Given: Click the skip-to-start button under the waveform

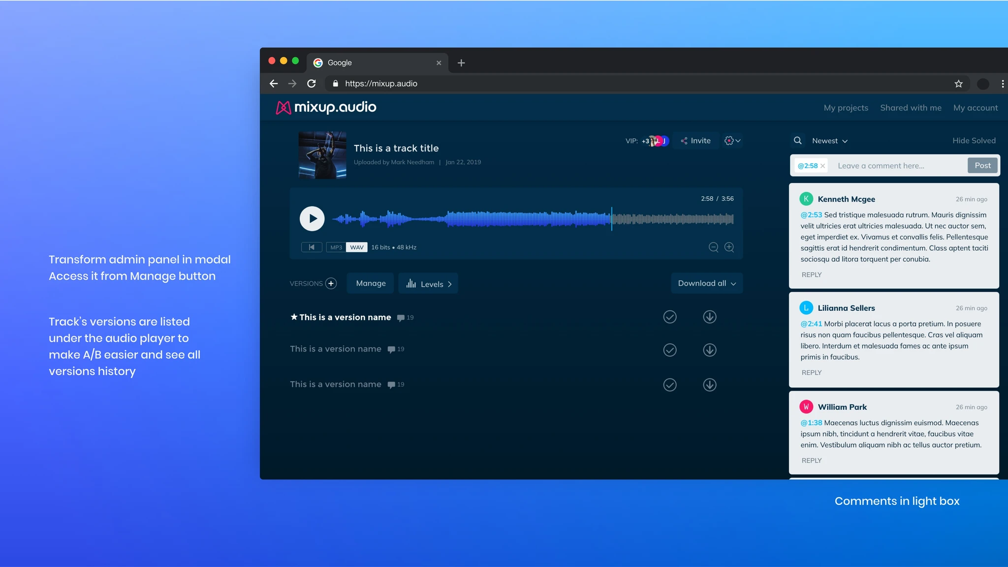Looking at the screenshot, I should point(312,247).
